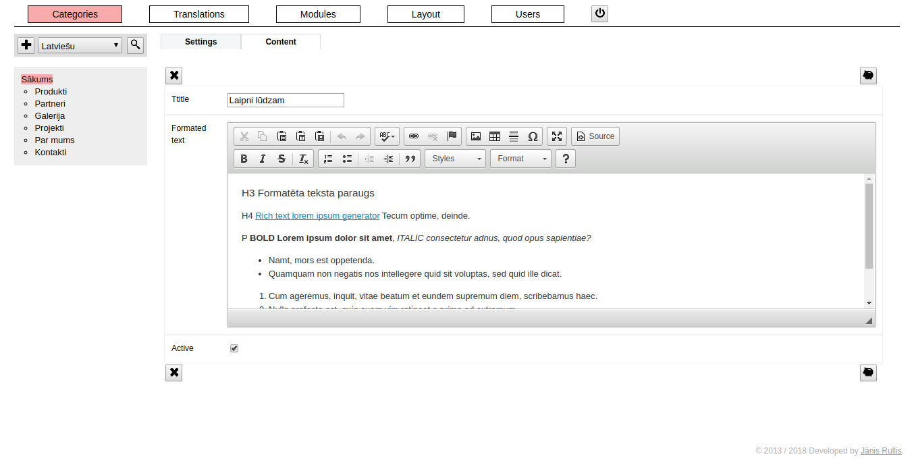914x461 pixels.
Task: Open the Translations menu
Action: click(x=199, y=14)
